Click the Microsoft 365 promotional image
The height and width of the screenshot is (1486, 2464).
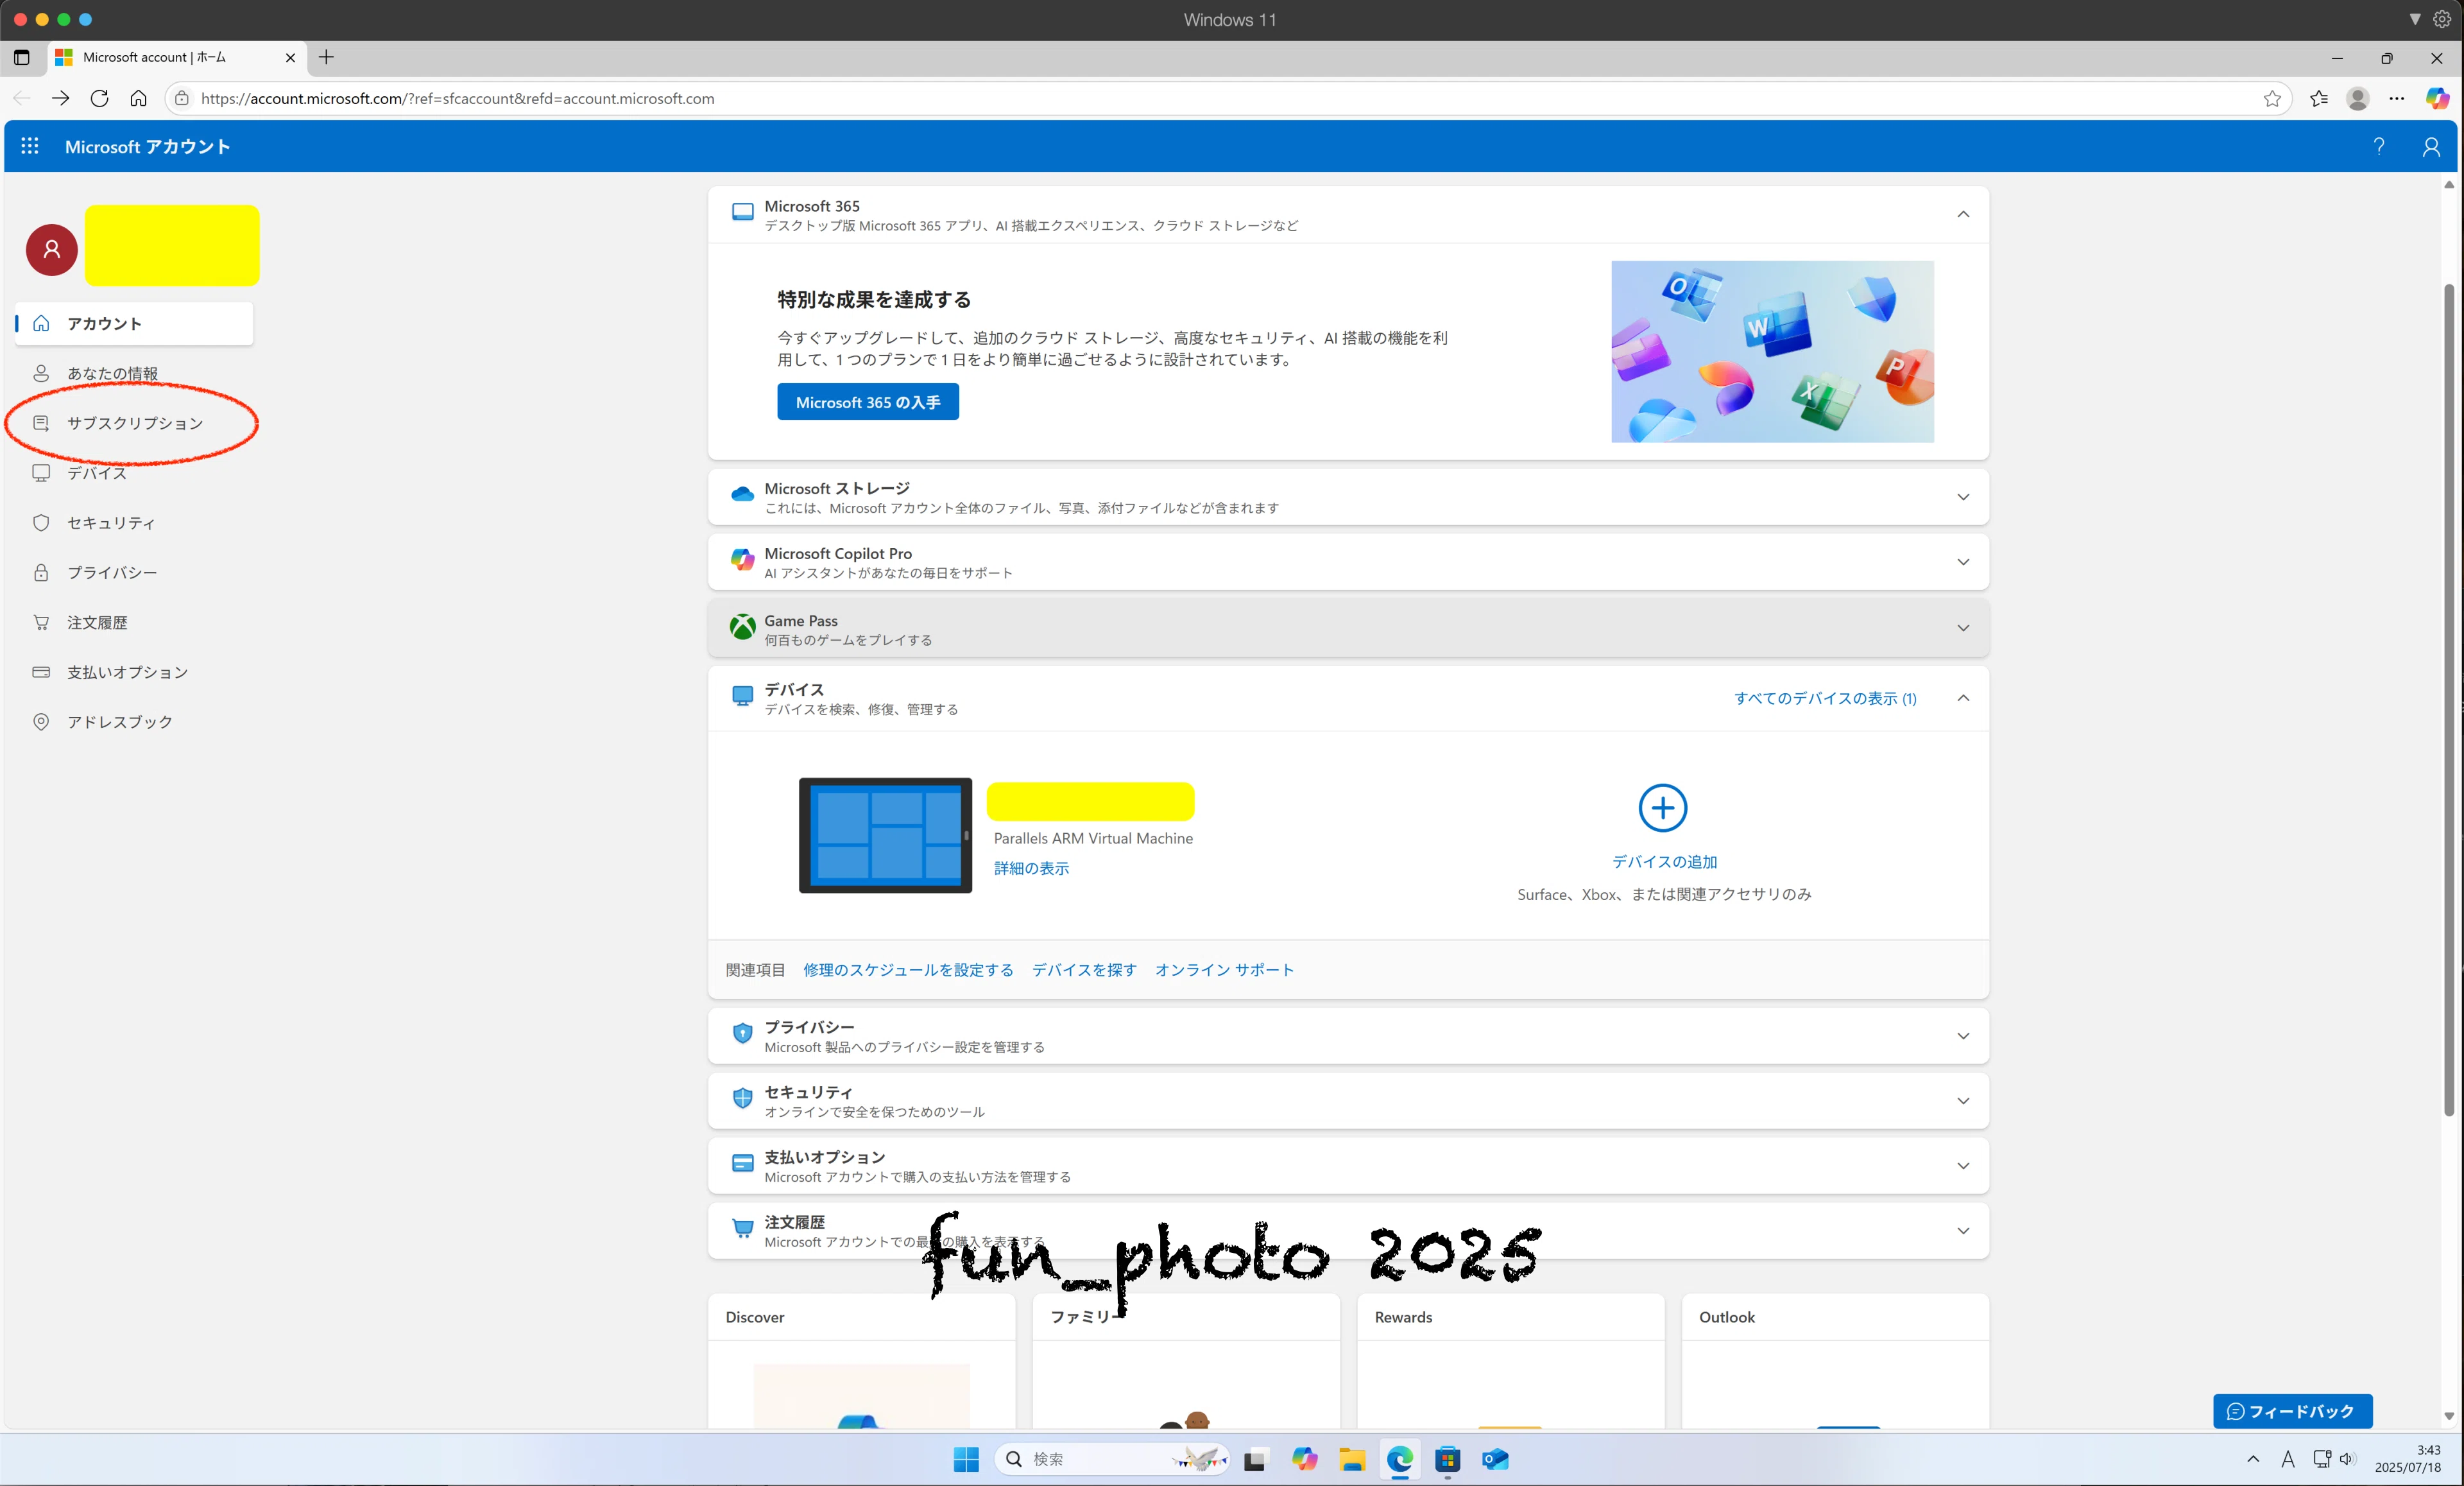pyautogui.click(x=1772, y=351)
